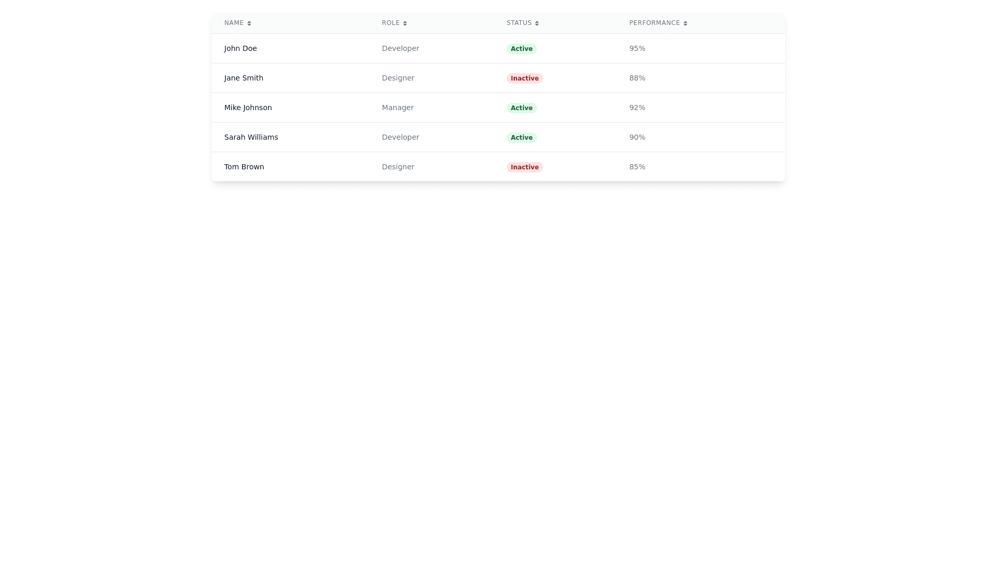Click the STATUS header label
The height and width of the screenshot is (561, 997).
tap(519, 23)
